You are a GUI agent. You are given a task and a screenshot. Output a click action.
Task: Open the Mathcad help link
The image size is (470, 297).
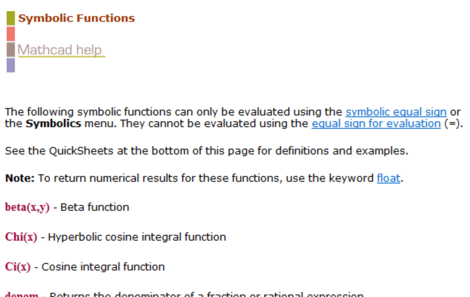tap(60, 50)
